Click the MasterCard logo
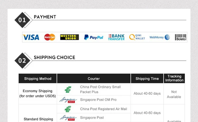This screenshot has width=198, height=122. pos(50,37)
